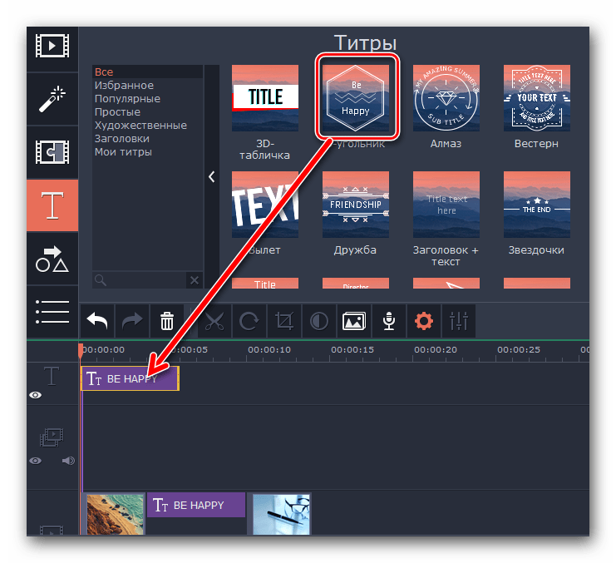616x563 pixels.
Task: Select the 'Вылет' TEXT title thumbnail
Action: tap(265, 205)
